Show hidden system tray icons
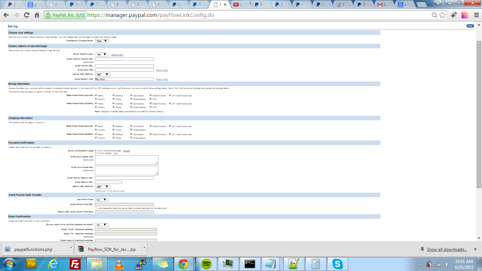 (x=421, y=264)
